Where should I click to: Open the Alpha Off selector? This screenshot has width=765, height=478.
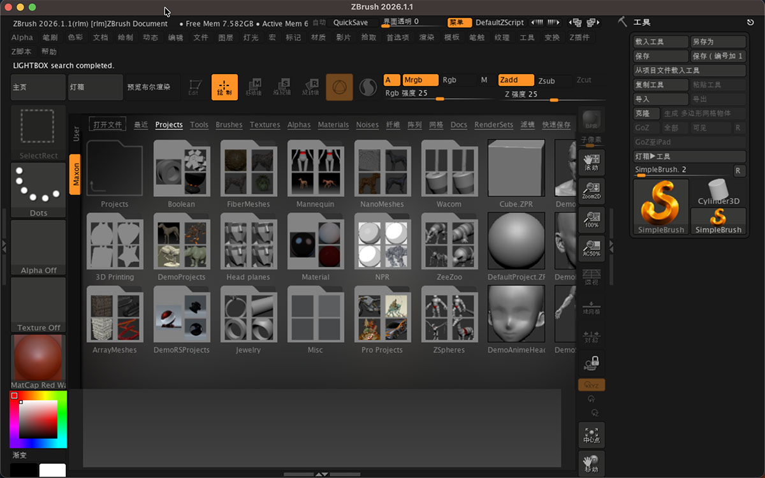coord(38,247)
